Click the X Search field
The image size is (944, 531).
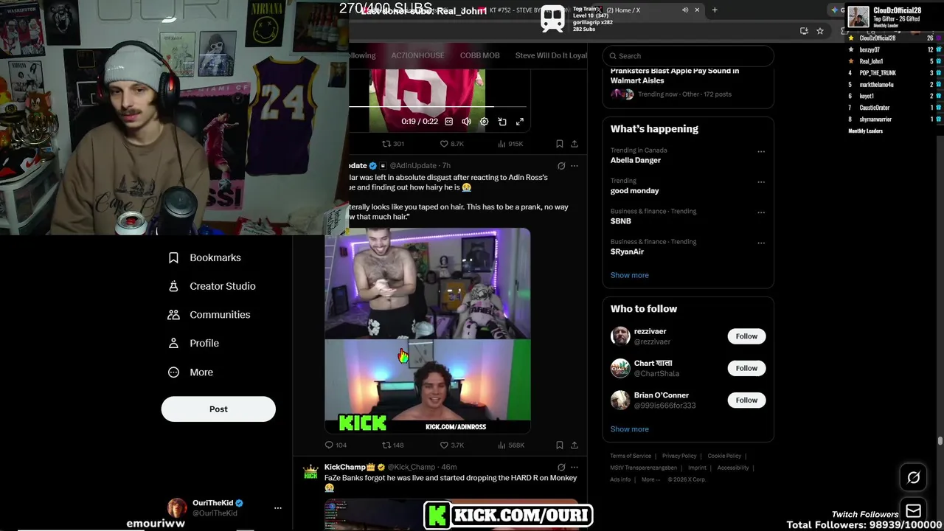coord(688,56)
